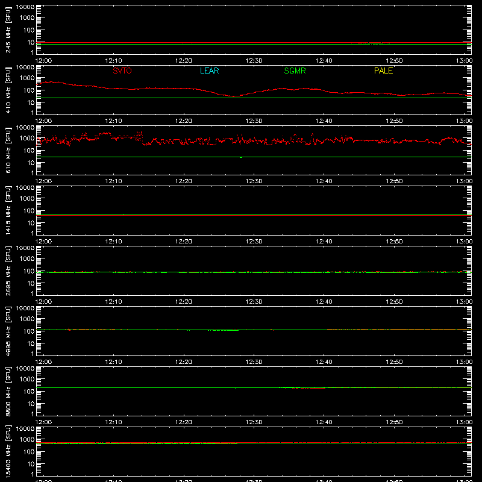Click 12:50 time label under 610 MHz plot
Viewport: 482px width, 482px height.
coord(394,181)
